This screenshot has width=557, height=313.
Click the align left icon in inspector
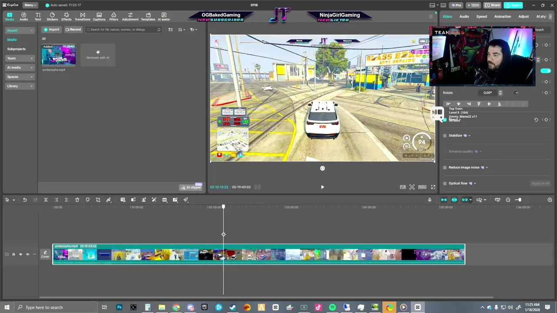pos(448,104)
